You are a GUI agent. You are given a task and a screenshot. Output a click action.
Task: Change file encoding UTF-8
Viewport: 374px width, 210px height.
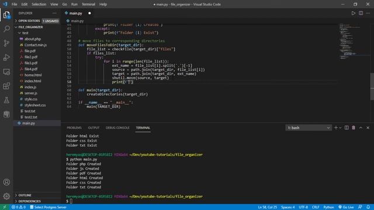point(303,207)
